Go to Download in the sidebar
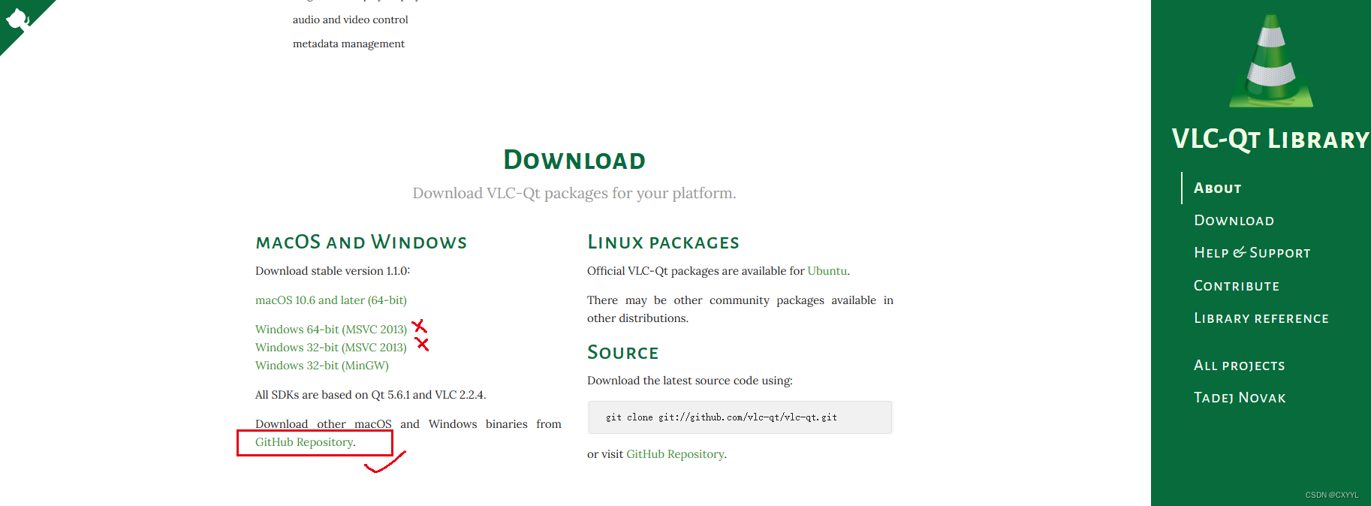Screen dimensions: 1371x506 (x=1234, y=221)
